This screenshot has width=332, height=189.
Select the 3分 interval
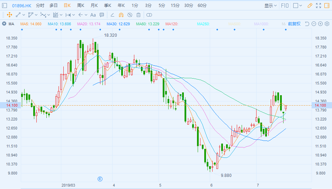pos(148,6)
